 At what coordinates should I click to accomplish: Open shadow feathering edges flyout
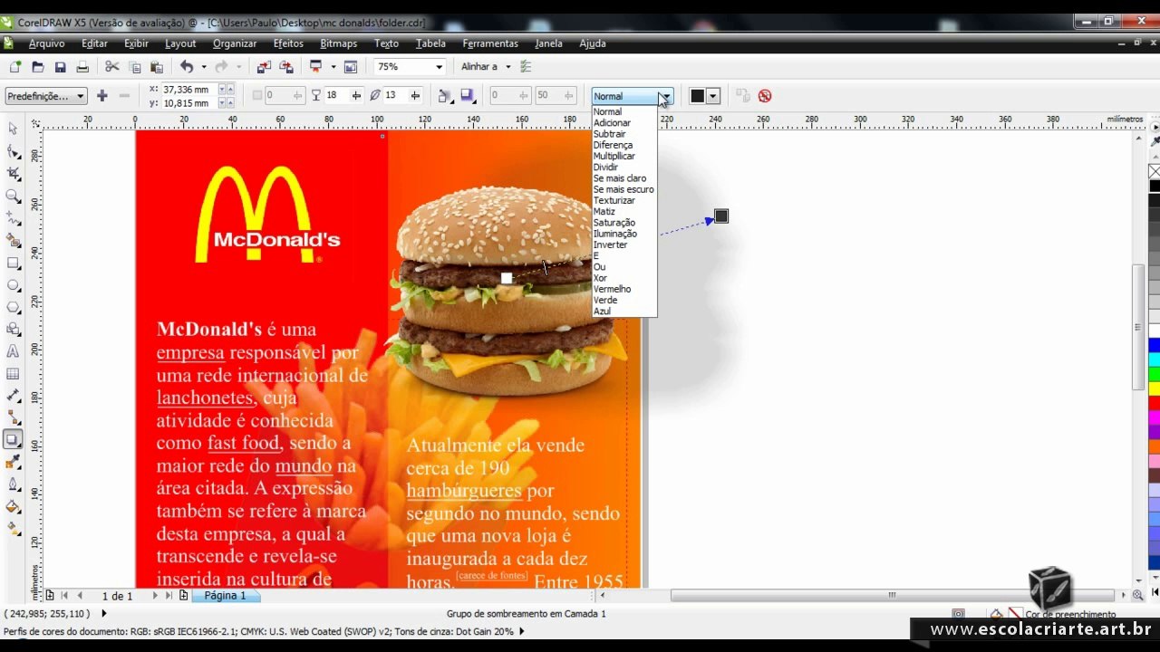click(468, 96)
